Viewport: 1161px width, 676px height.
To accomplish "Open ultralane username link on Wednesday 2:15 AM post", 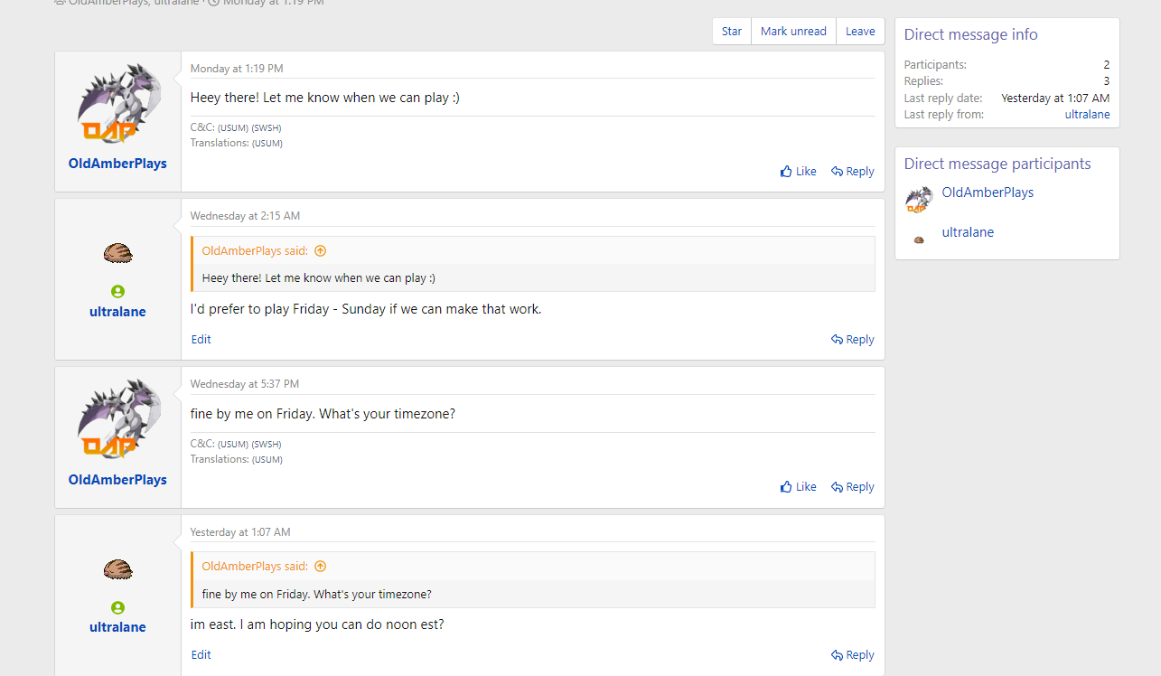I will pyautogui.click(x=117, y=312).
